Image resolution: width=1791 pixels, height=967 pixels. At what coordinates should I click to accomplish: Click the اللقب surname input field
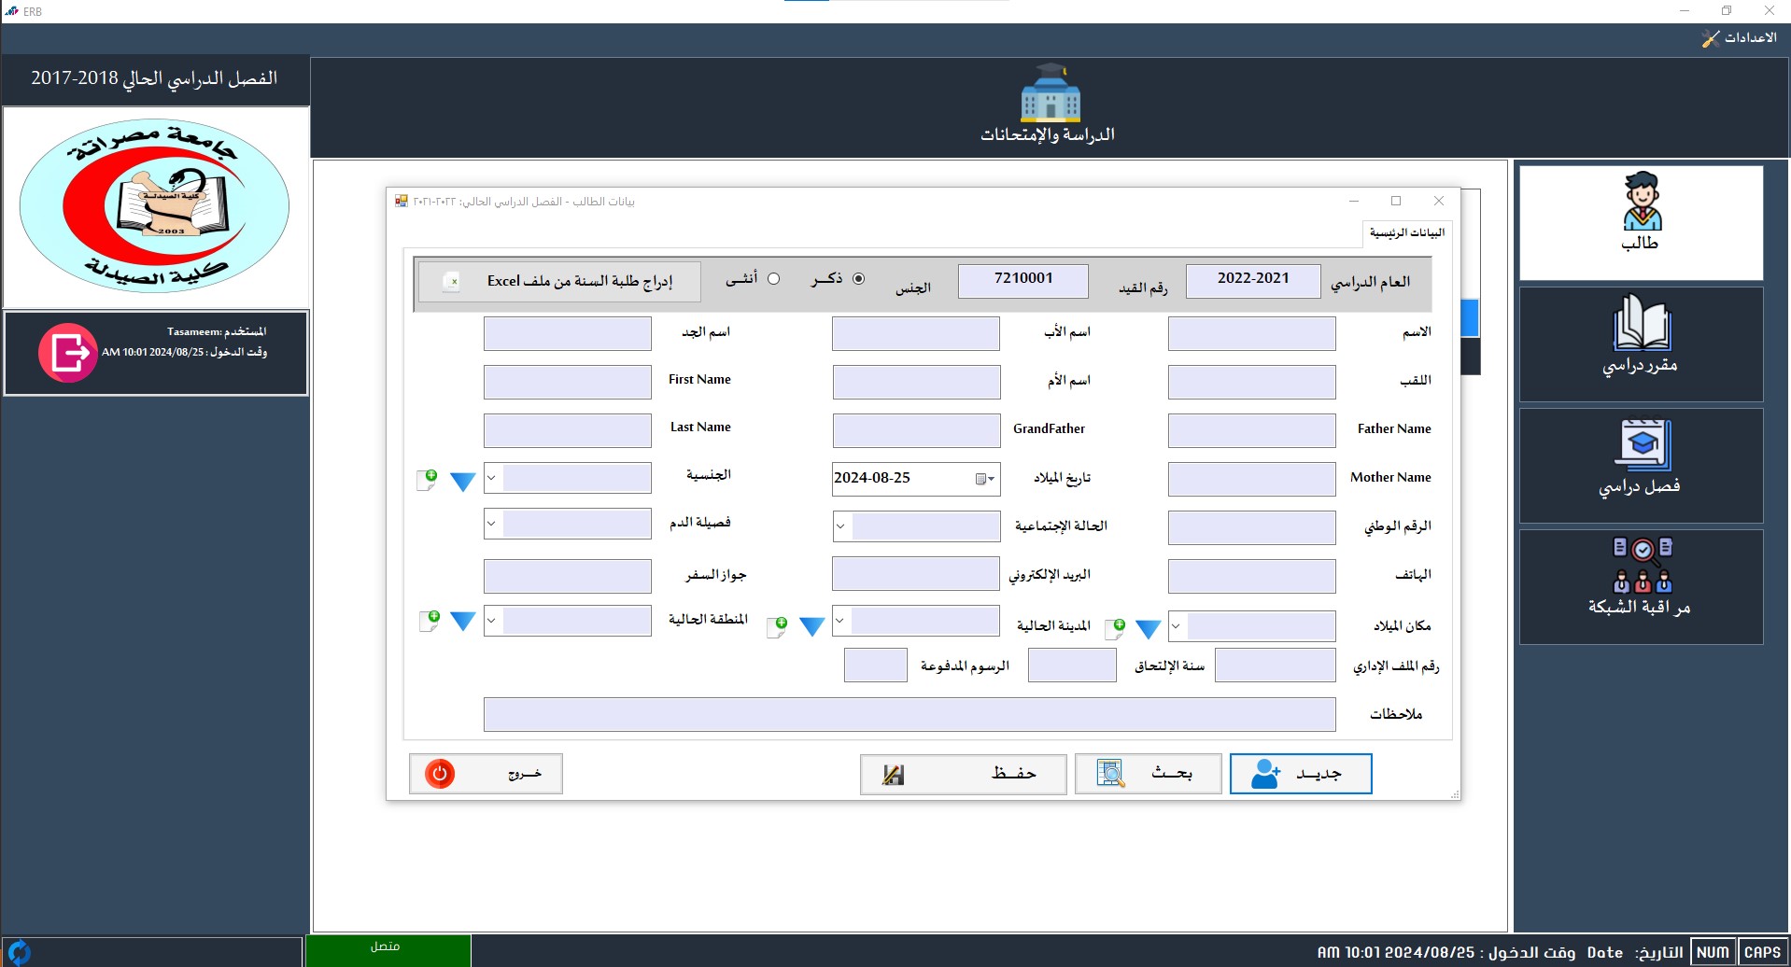pos(1251,382)
